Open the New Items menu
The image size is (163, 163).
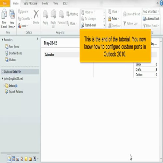coord(12,19)
